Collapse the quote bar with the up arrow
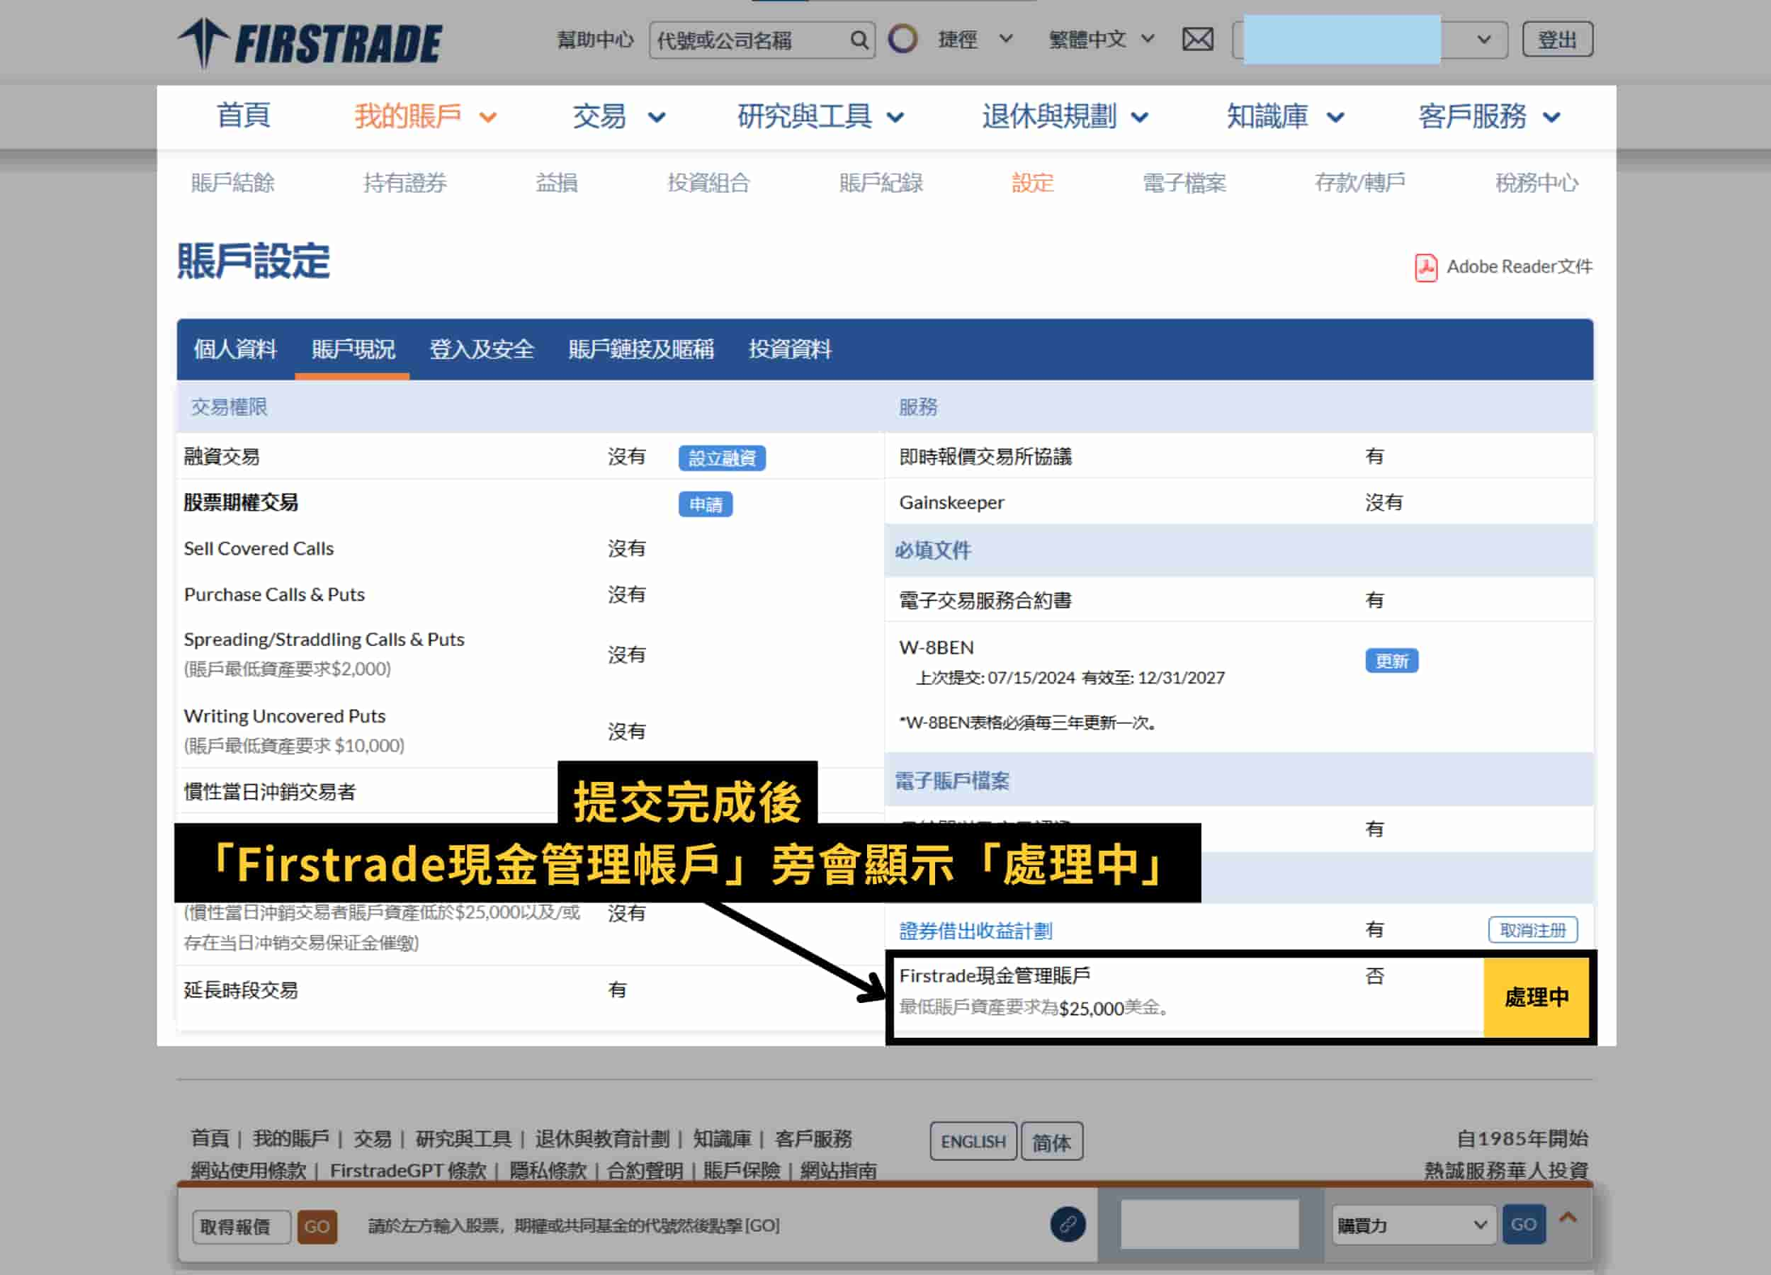The image size is (1771, 1275). tap(1567, 1217)
